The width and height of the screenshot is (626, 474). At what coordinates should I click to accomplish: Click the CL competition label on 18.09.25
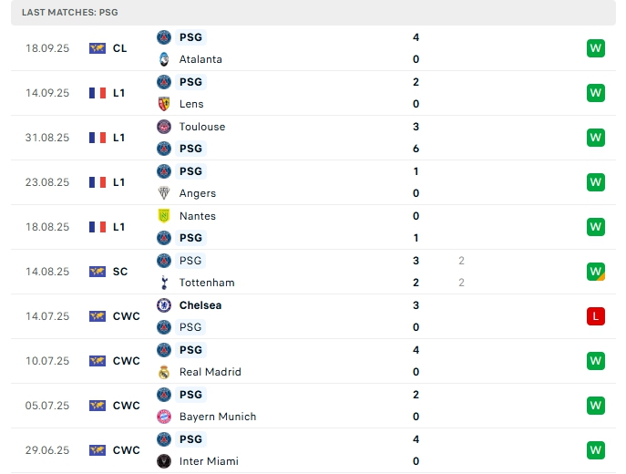pos(120,48)
